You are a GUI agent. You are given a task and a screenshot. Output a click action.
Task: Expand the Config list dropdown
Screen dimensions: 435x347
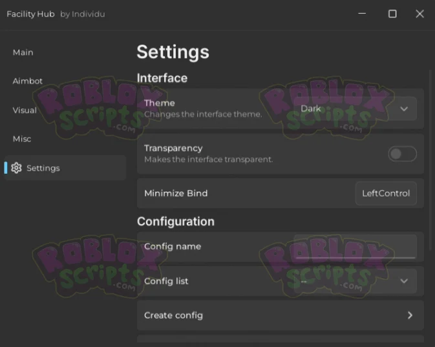point(355,281)
